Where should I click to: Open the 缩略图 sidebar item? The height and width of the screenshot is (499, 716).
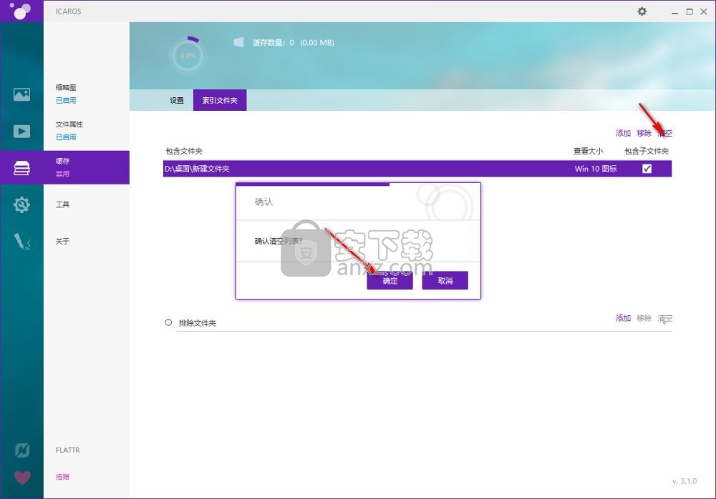click(66, 88)
